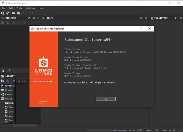Click the Library search field
The image size is (183, 132).
coord(24,81)
